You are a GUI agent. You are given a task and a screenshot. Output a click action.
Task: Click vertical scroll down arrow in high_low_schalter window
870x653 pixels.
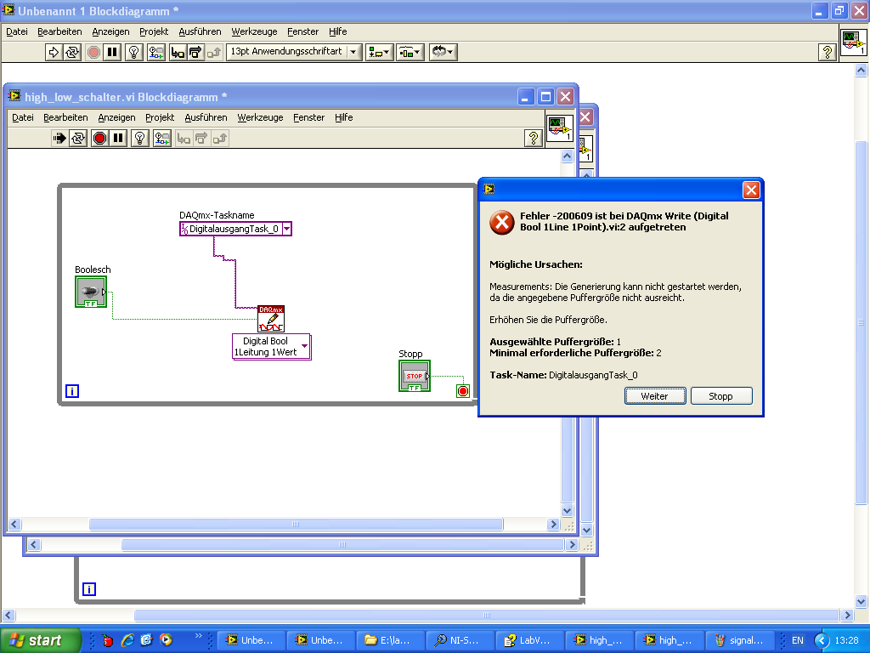tap(567, 510)
